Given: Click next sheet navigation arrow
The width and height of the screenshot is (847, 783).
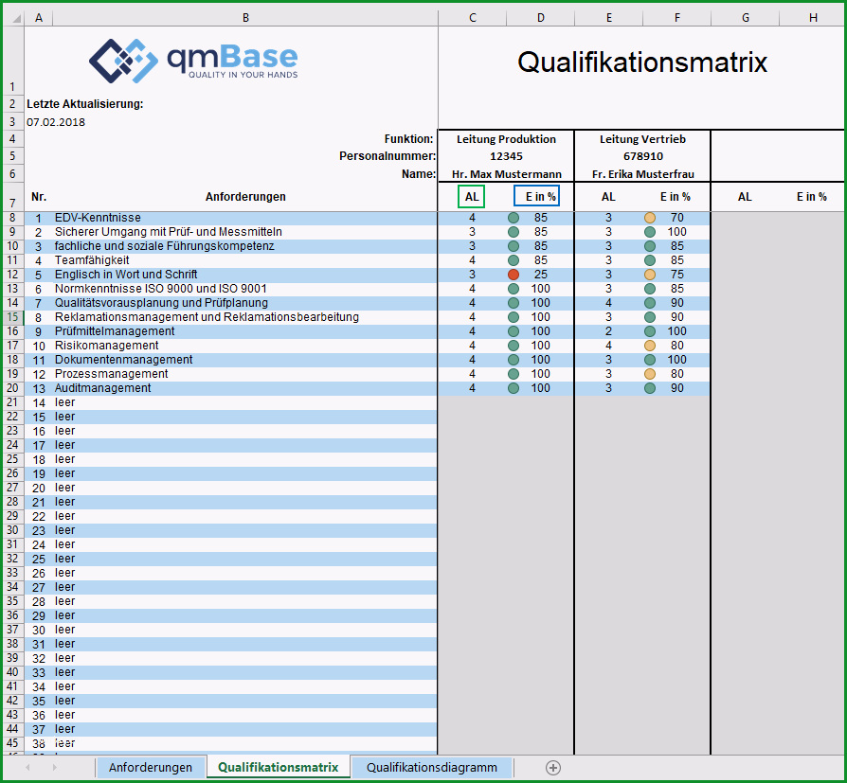Looking at the screenshot, I should [55, 767].
